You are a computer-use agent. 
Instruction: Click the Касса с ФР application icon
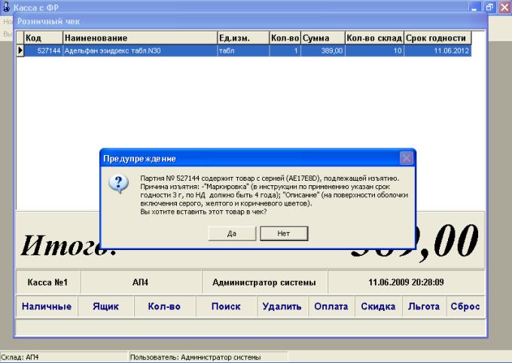7,6
